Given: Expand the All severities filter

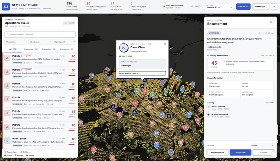Looking at the screenshot, I should click(x=16, y=42).
